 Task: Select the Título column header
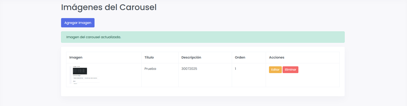149,58
